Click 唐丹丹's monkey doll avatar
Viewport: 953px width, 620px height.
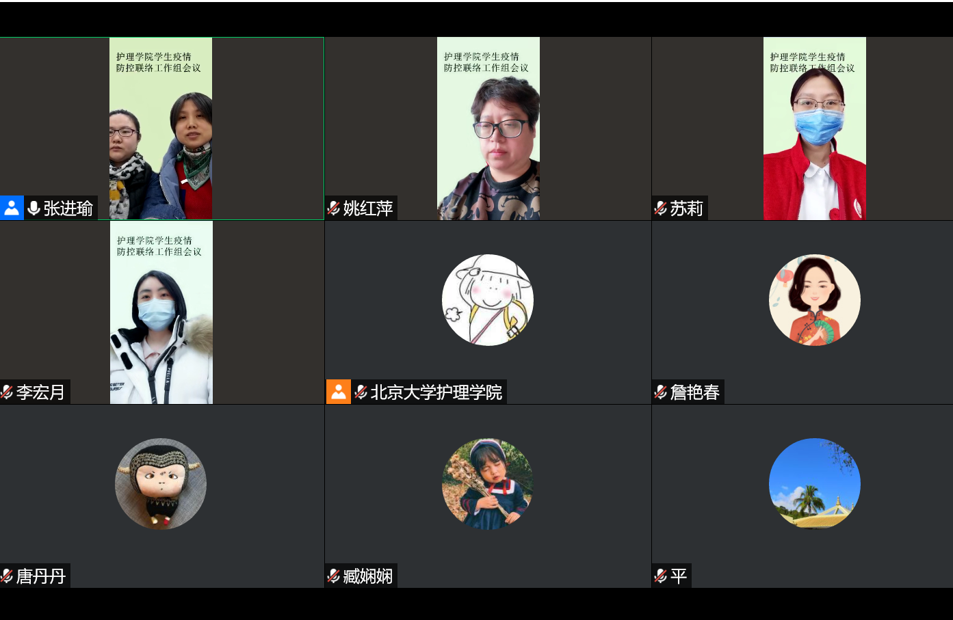tap(161, 484)
